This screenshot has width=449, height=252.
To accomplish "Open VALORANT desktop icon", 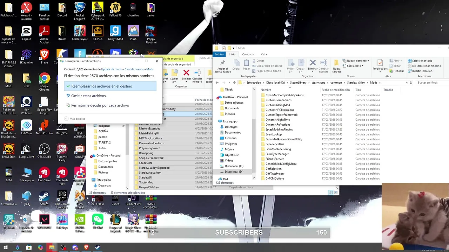I will (44, 222).
